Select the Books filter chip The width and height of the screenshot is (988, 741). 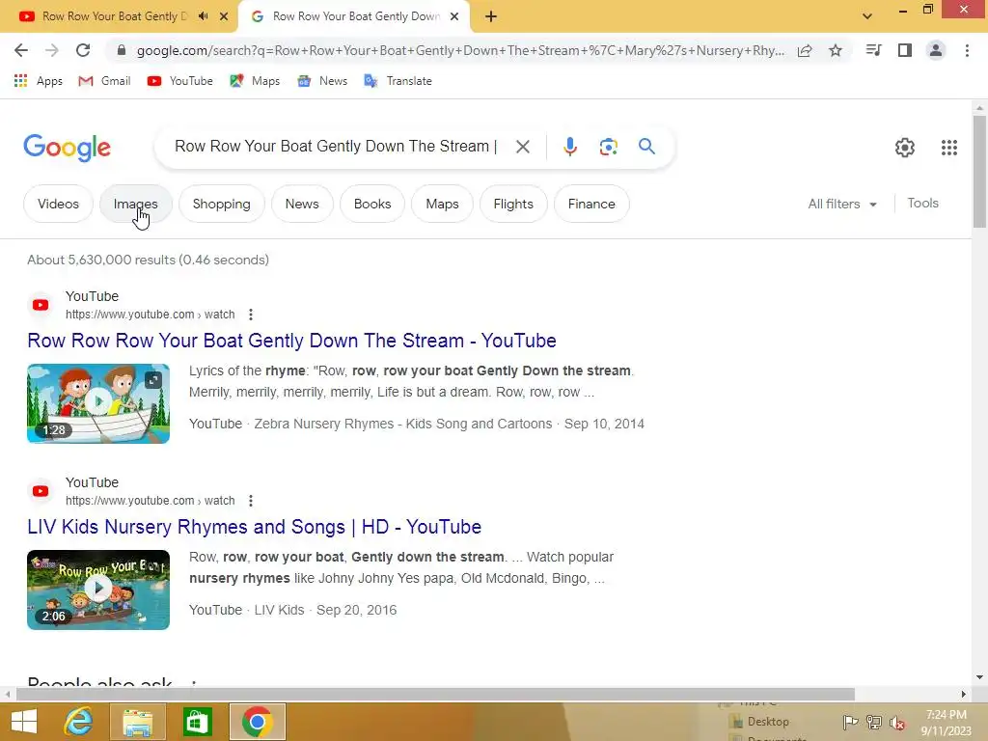pos(372,204)
